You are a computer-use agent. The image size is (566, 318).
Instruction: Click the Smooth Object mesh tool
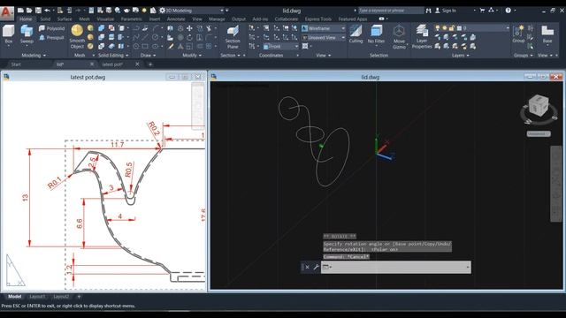[x=77, y=36]
